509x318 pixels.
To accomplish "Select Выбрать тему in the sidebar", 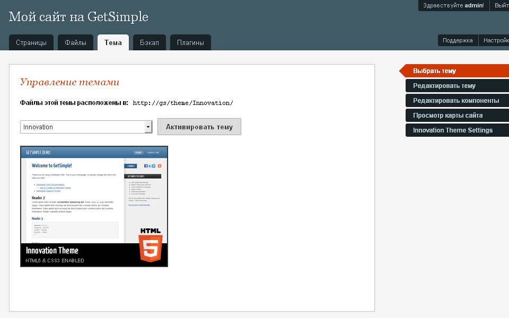I will pos(435,71).
